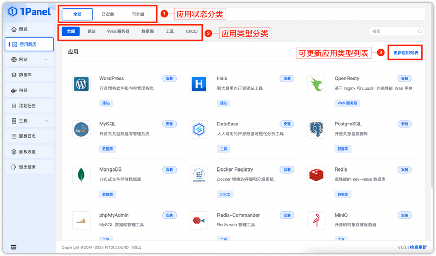
Task: Click the WordPress app icon
Action: click(81, 84)
